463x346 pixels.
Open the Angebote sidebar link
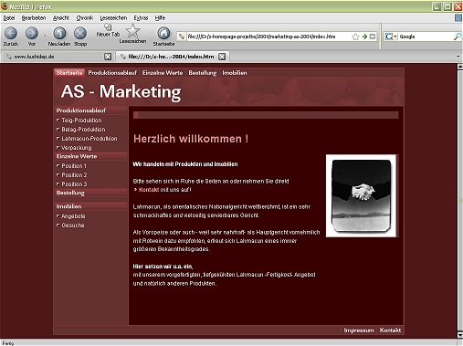tap(73, 216)
